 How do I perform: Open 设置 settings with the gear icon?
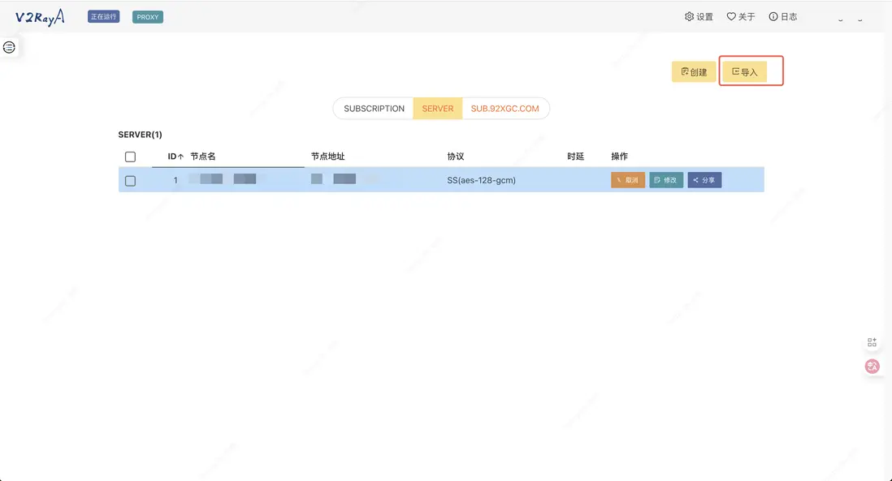pos(699,17)
